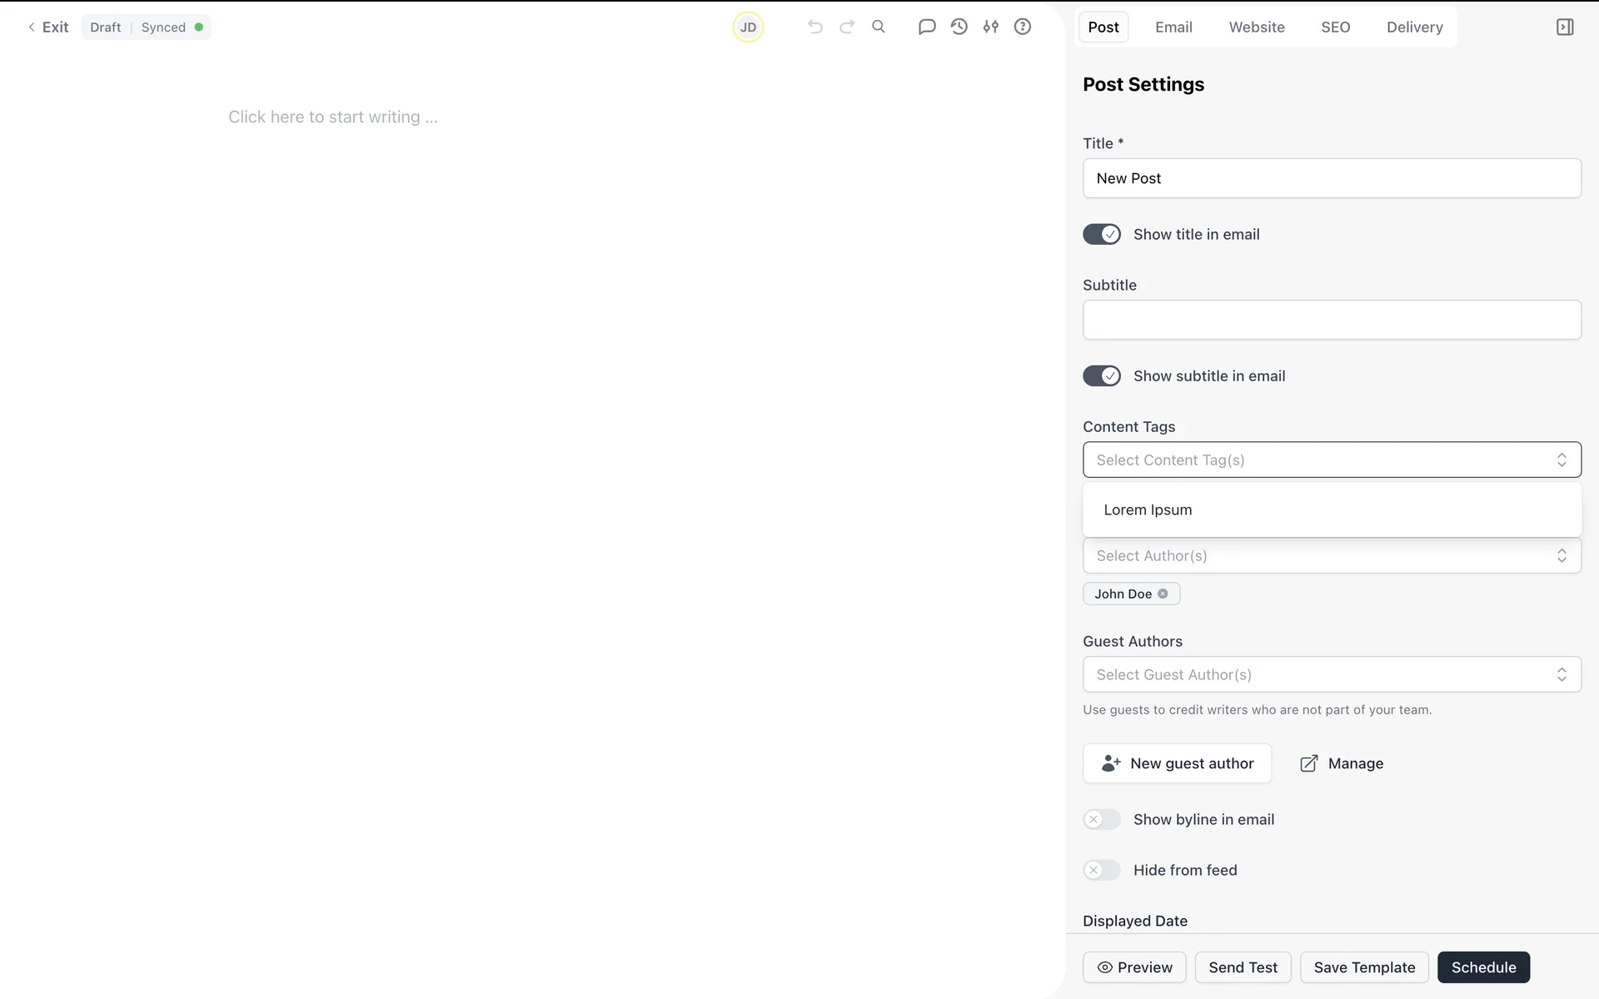Click the New guest author button
The height and width of the screenshot is (999, 1599).
(1177, 763)
